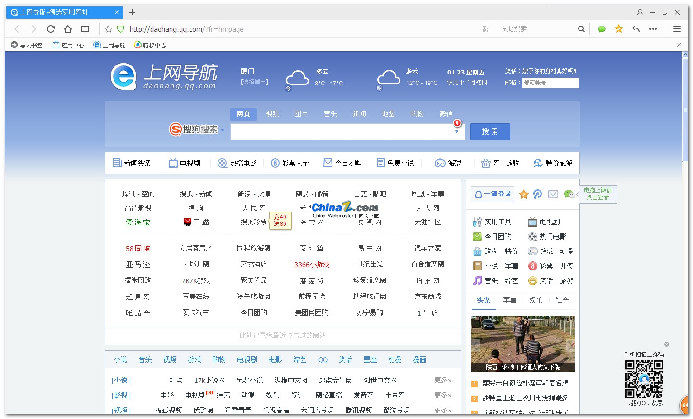This screenshot has width=693, height=419.
Task: Open 导入书签 bookmark item
Action: tap(27, 45)
